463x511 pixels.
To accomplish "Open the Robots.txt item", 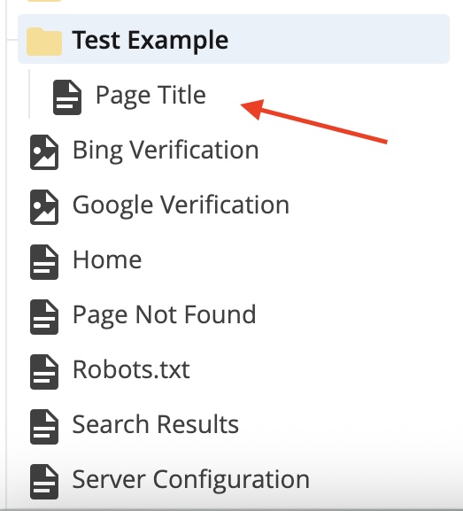I will 131,369.
